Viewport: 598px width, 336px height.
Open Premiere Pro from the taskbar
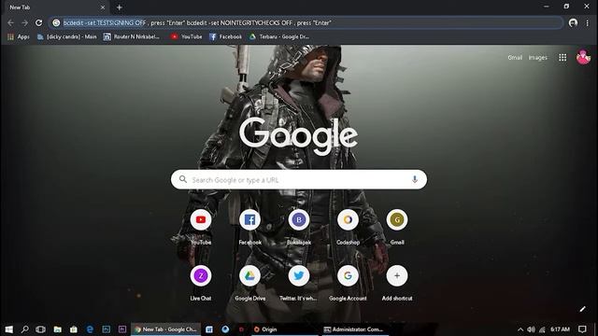click(122, 329)
